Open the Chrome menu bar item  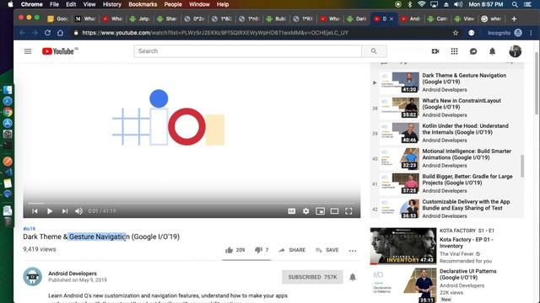tap(31, 4)
